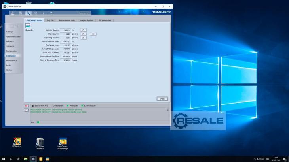Screen dimensions: 289x162
Task: Open the last sidebar entry below Tools
Action: pos(9,70)
